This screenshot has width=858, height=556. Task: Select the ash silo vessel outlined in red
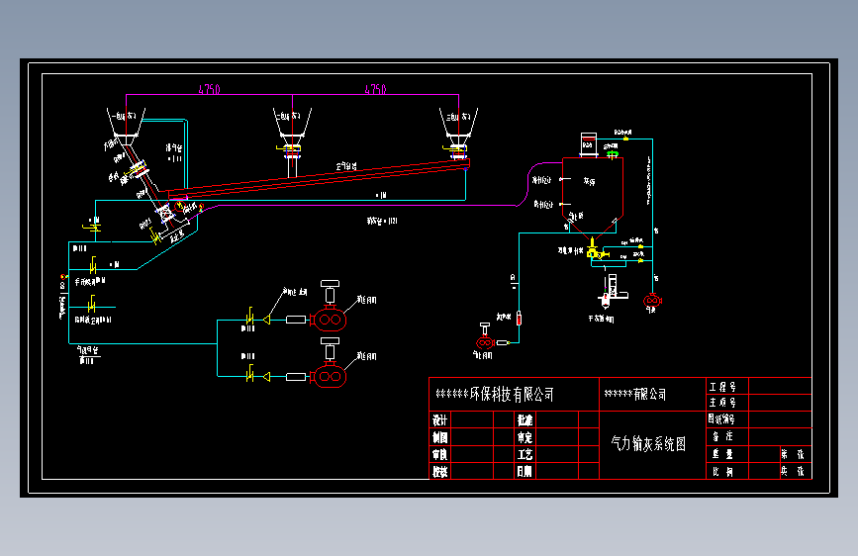(x=593, y=197)
